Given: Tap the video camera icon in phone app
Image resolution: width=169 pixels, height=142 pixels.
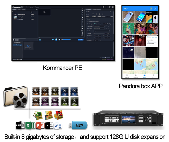Looking at the screenshot, I should click(155, 9).
